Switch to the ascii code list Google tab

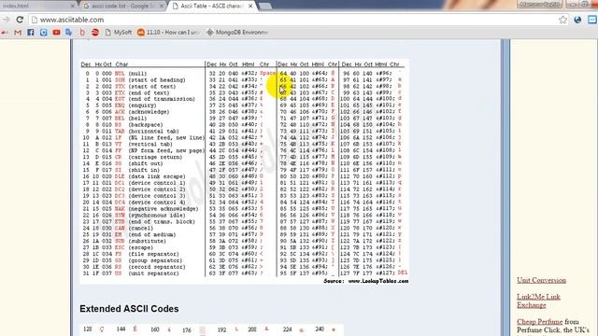[x=122, y=7]
